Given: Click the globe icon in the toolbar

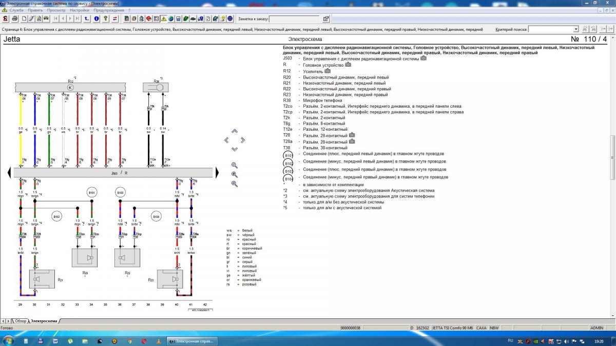Looking at the screenshot, I should [170, 19].
